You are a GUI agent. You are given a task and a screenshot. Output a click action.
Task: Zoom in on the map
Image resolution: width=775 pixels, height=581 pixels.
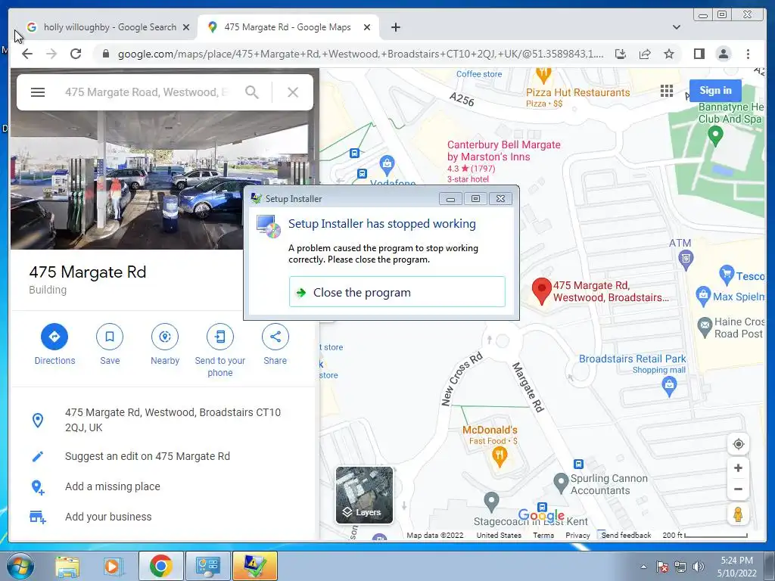tap(739, 468)
